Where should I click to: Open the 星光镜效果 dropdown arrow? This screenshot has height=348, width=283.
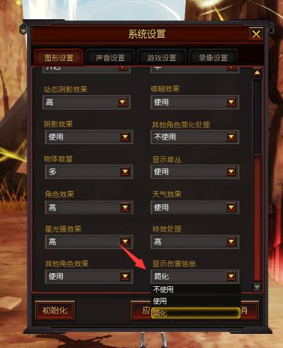pos(125,241)
